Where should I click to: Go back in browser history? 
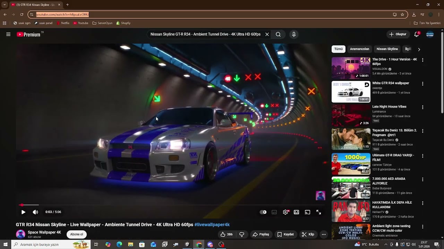(x=5, y=15)
